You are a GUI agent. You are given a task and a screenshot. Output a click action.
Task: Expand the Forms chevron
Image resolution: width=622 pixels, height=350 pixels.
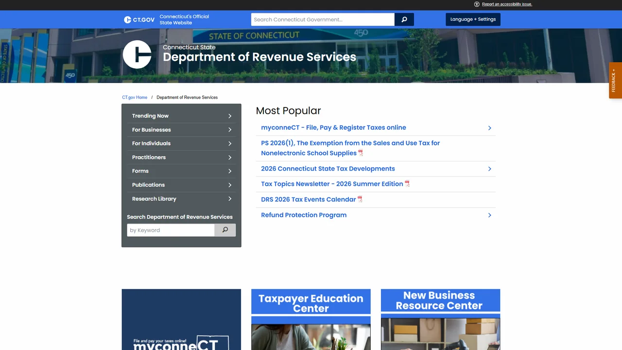230,171
